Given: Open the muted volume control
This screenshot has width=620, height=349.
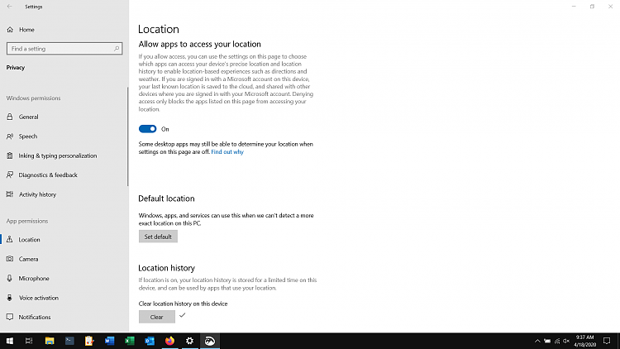Looking at the screenshot, I should pyautogui.click(x=566, y=341).
